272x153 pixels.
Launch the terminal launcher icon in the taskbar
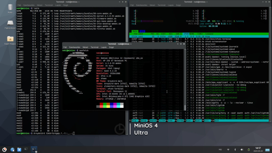point(26,149)
